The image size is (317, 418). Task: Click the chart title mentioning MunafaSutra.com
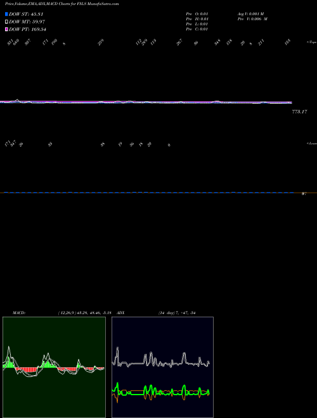pos(62,4)
